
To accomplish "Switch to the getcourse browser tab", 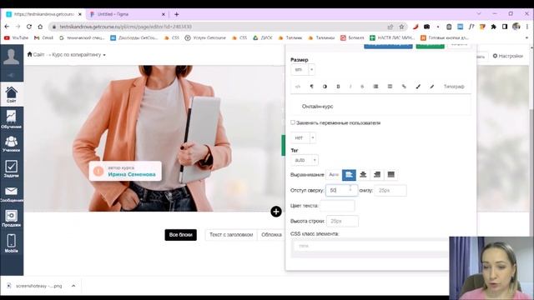I will point(43,14).
